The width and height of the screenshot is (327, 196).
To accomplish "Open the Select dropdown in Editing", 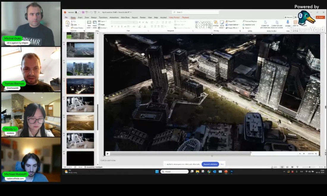I will click(246, 28).
